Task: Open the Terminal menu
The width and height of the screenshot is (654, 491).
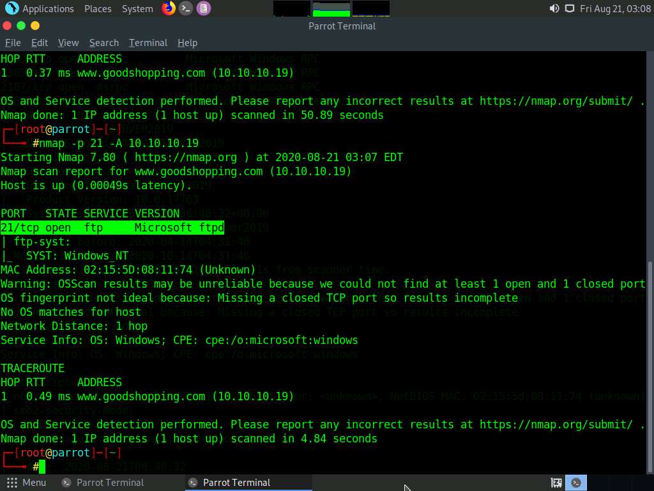Action: pos(148,43)
